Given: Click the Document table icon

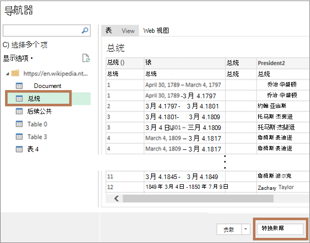Looking at the screenshot, I should pos(19,86).
